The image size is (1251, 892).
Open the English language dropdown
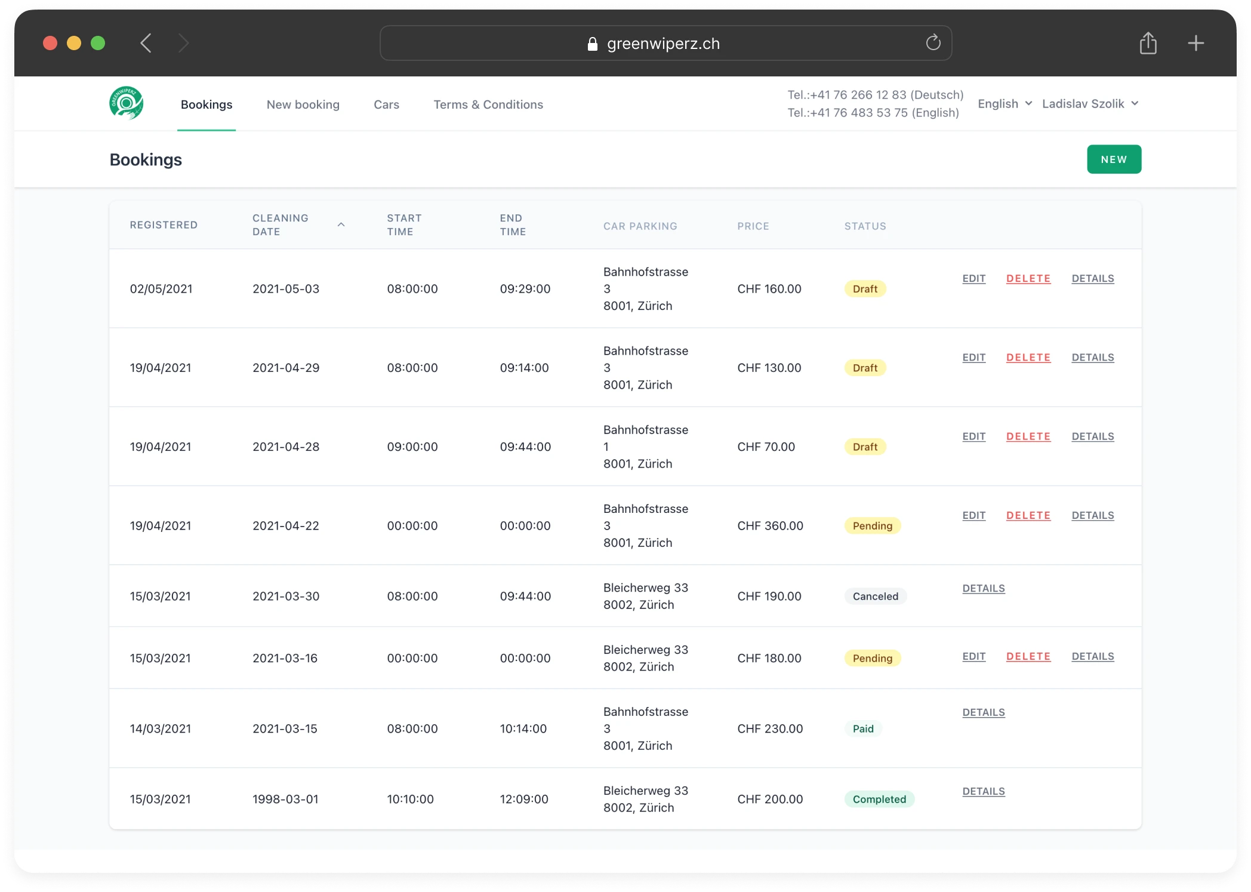coord(1005,104)
